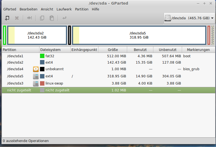Select green sda1 bar in disk map

[4, 35]
